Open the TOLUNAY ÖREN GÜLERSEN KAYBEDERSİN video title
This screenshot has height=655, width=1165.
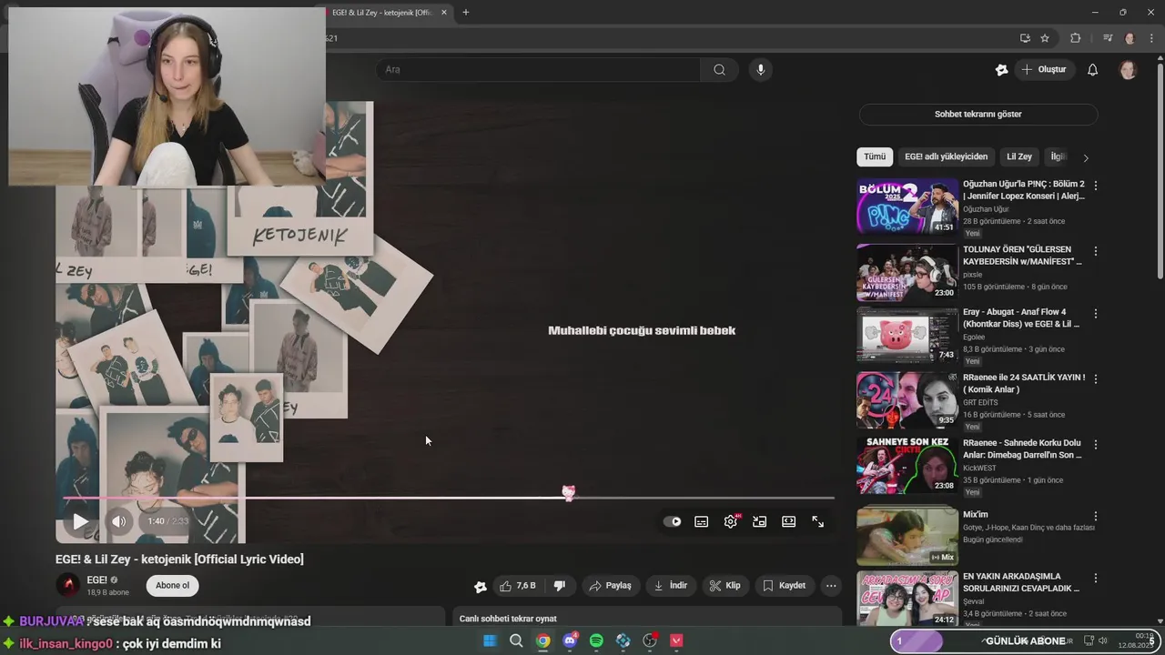click(1023, 256)
